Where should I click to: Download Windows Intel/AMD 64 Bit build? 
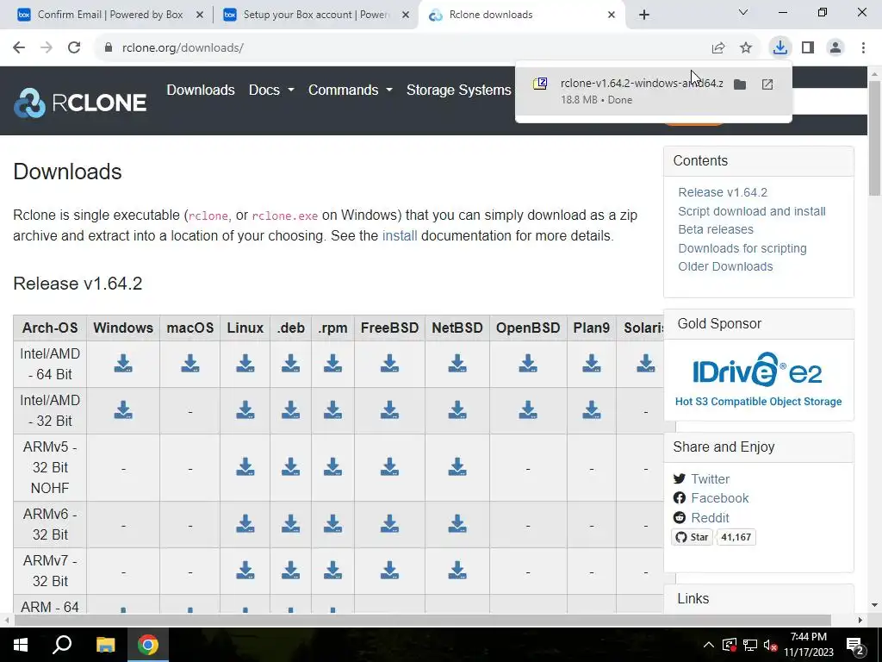(123, 364)
